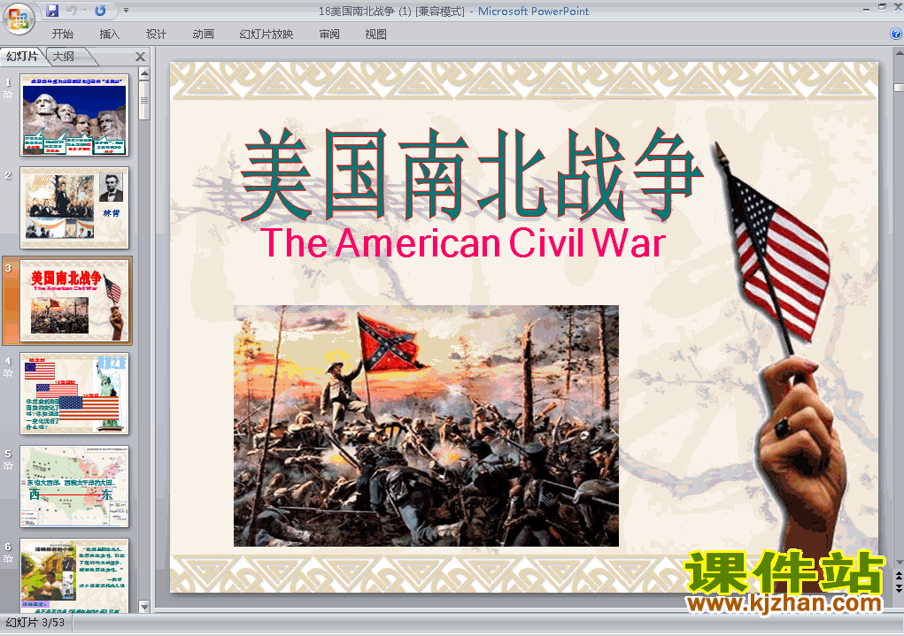Click the thumbnail pane scrollbar thumb
Screen dimensions: 904x636
144,100
